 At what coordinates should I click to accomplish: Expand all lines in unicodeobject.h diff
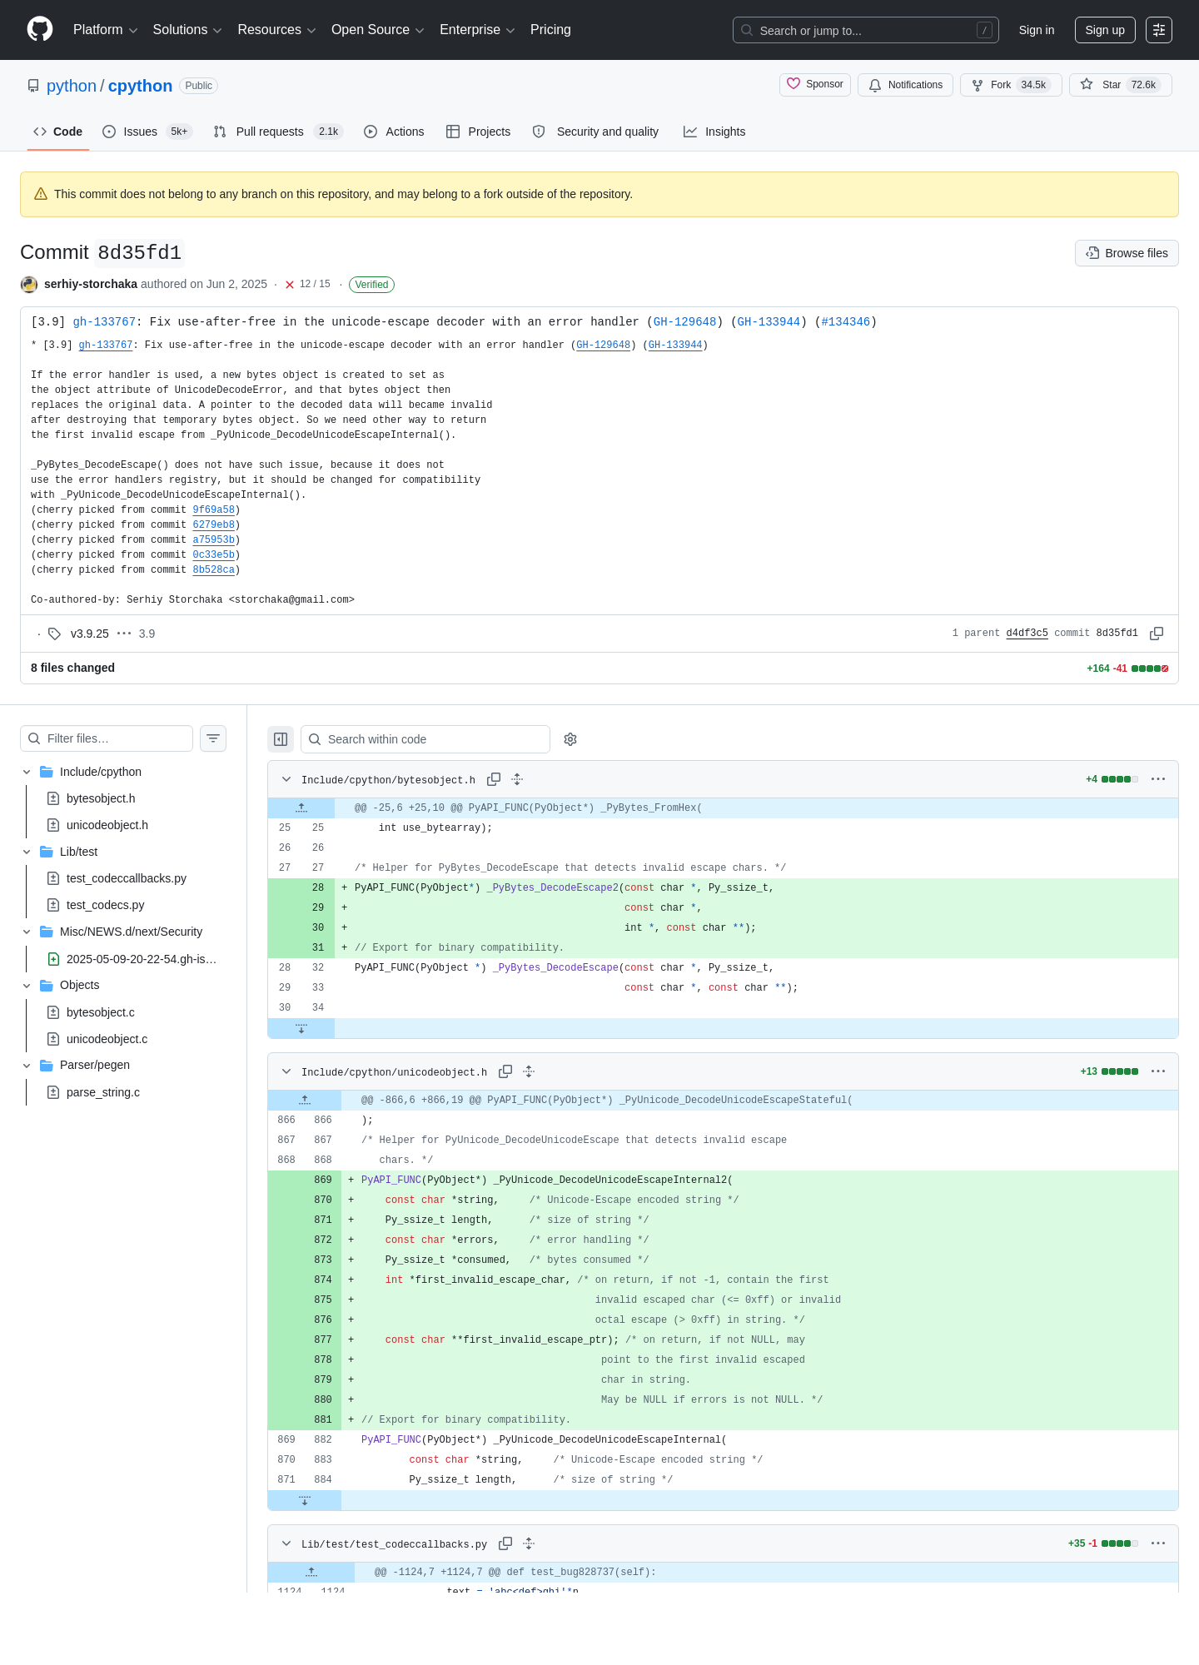pyautogui.click(x=529, y=1071)
